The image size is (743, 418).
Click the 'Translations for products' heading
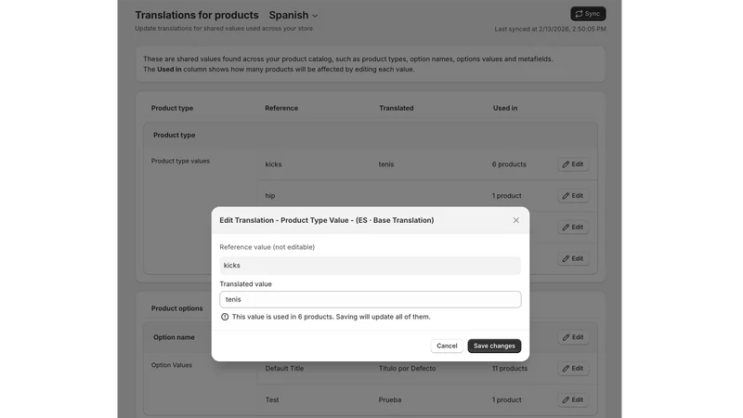click(x=197, y=15)
